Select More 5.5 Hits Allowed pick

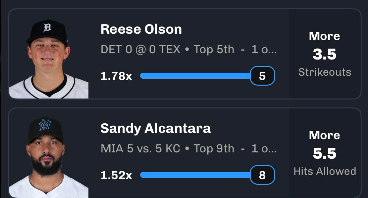click(x=325, y=153)
